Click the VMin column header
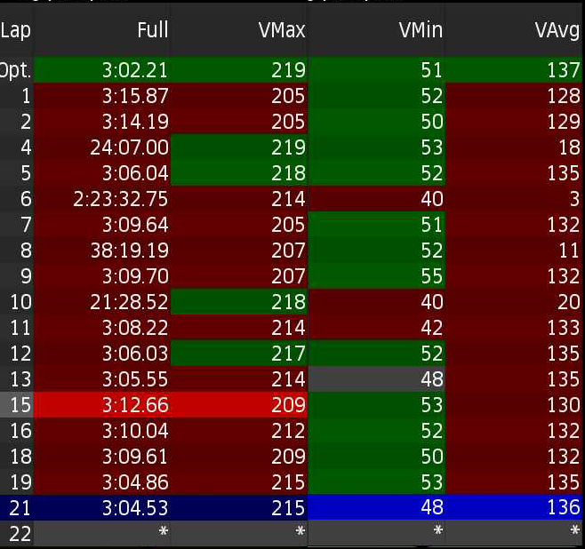 [x=421, y=30]
